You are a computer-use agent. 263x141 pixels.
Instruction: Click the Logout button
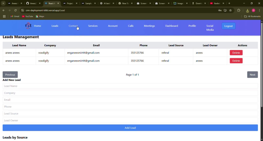tap(229, 26)
